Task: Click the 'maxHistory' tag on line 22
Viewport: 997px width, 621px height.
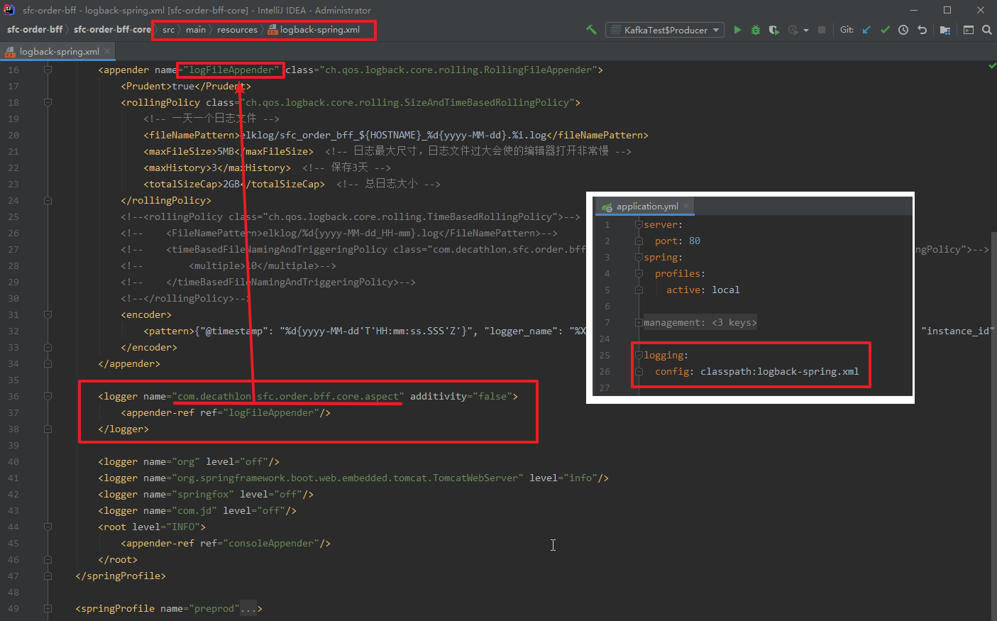Action: (177, 167)
